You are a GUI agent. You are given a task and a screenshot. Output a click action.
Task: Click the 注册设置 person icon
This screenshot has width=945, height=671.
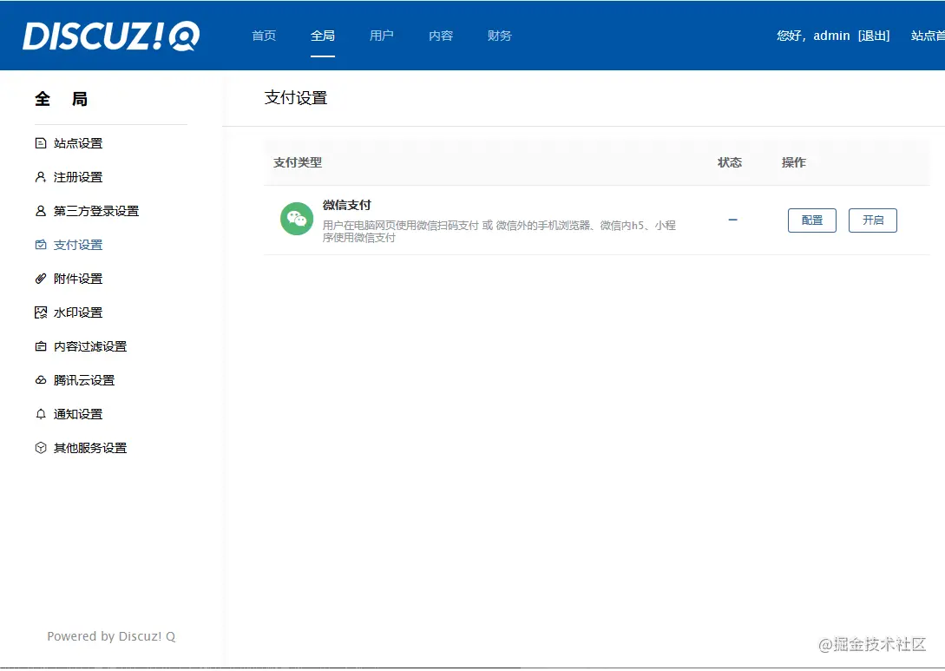[41, 176]
